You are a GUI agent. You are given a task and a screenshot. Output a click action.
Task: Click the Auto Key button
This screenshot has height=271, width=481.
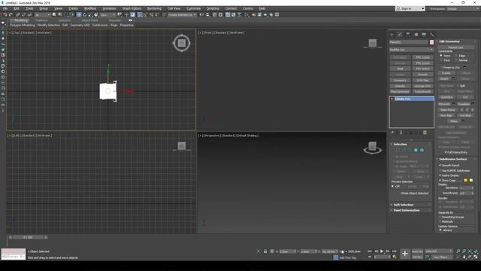[x=417, y=251]
